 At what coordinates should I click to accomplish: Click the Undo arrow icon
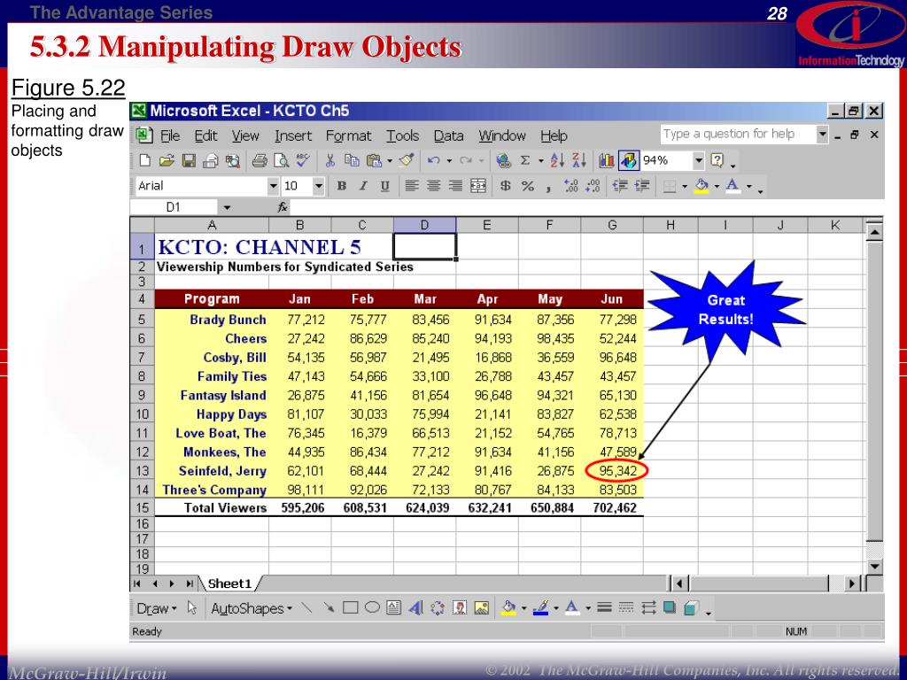[433, 160]
